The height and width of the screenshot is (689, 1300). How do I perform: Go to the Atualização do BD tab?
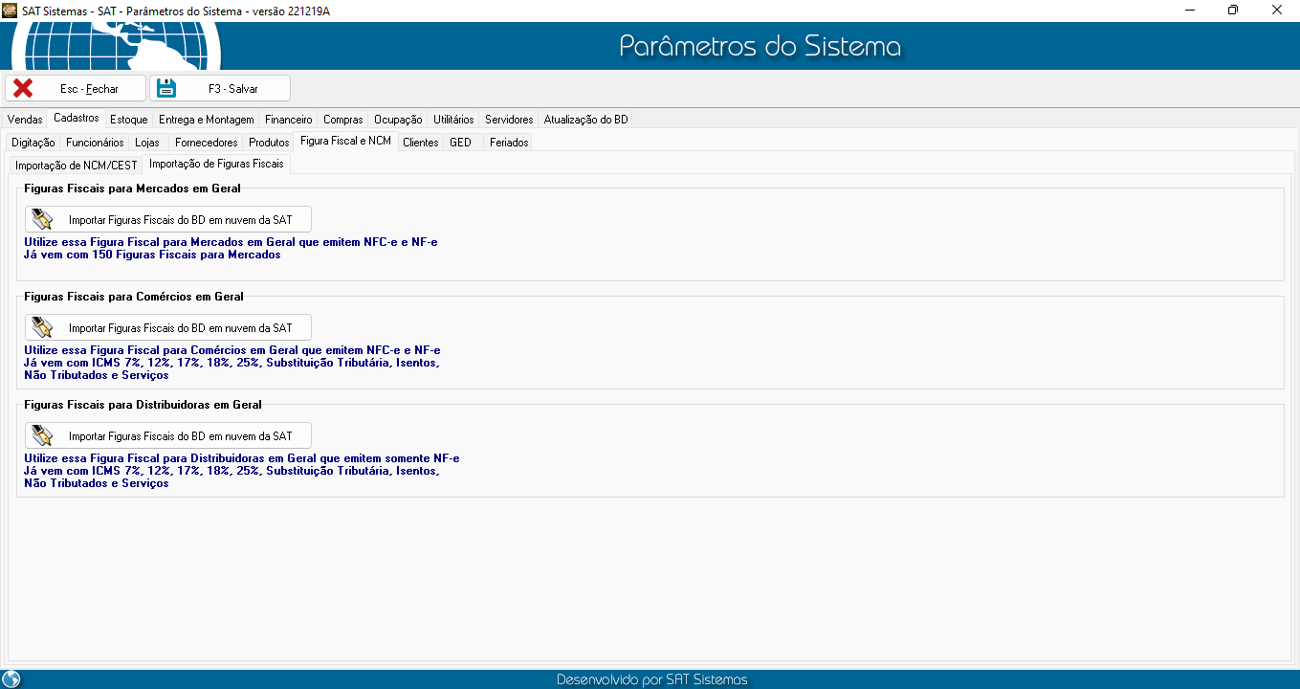point(585,120)
